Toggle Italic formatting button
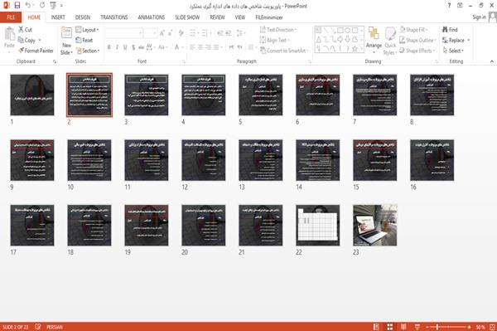Viewport: 497px width, 331px height. (x=117, y=47)
